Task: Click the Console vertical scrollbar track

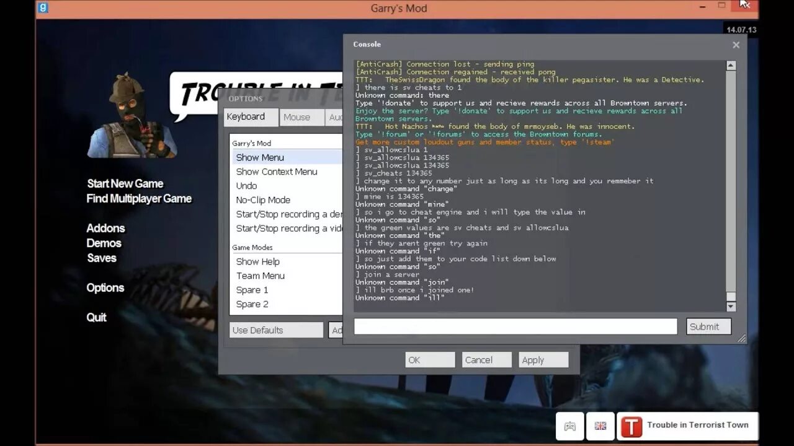Action: pos(731,186)
